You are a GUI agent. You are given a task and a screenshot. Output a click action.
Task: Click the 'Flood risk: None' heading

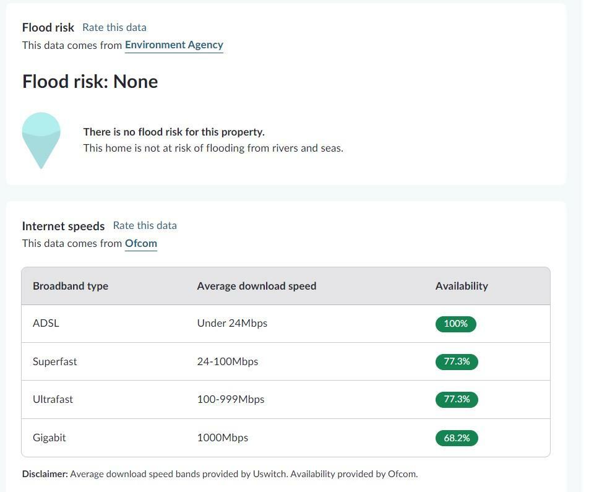pyautogui.click(x=90, y=82)
